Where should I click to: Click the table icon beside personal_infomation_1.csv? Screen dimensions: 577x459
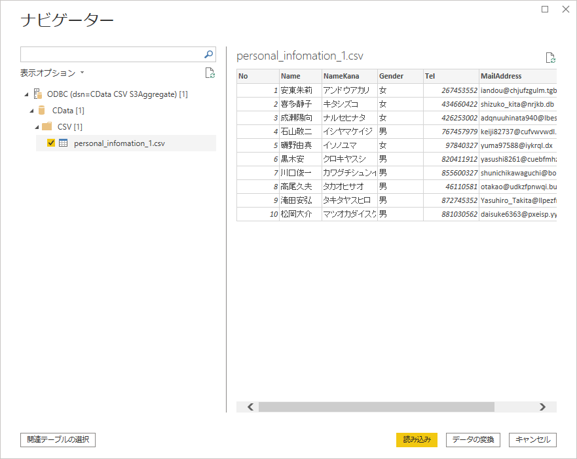(x=64, y=143)
